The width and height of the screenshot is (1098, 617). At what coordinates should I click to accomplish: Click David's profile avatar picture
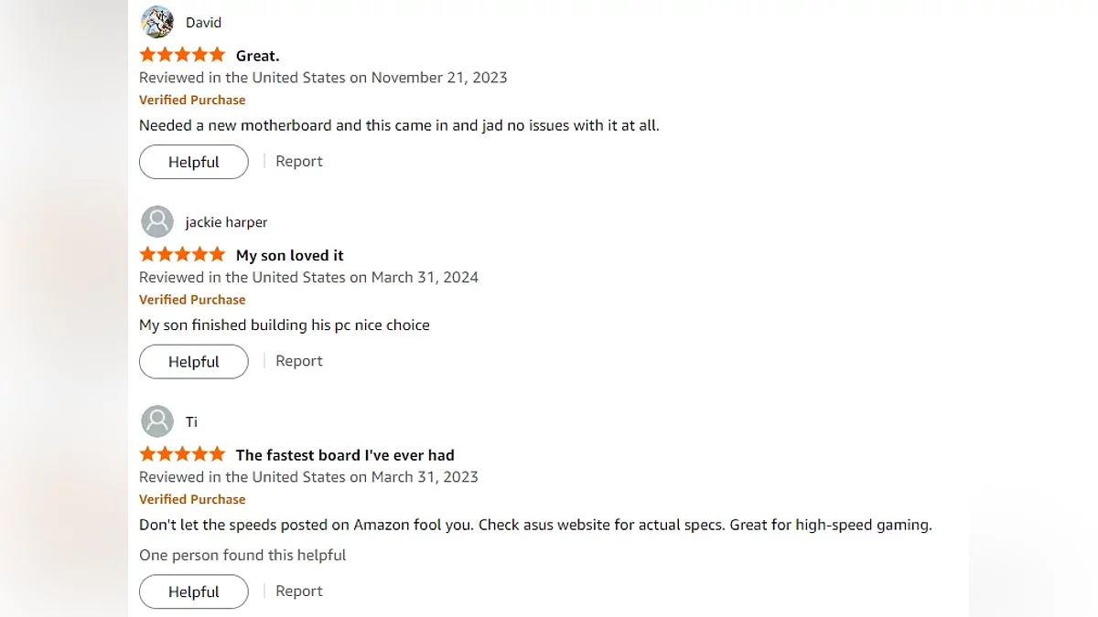[x=157, y=22]
